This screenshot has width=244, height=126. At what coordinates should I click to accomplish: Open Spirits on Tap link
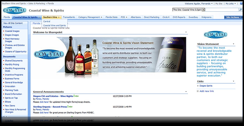pos(11,98)
